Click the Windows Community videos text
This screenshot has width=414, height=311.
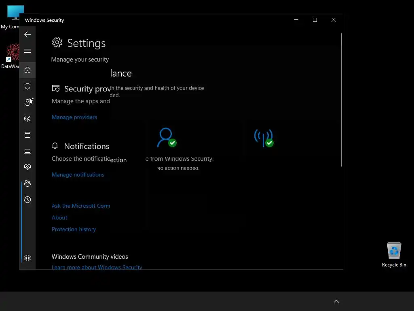tap(90, 256)
